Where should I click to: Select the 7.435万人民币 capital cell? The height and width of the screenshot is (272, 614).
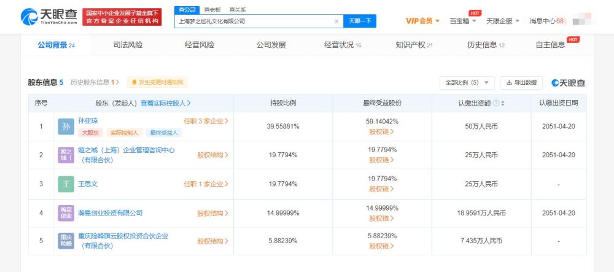pyautogui.click(x=481, y=241)
